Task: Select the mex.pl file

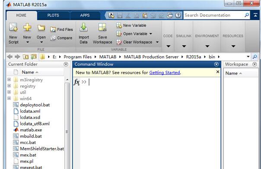Action: (23, 161)
